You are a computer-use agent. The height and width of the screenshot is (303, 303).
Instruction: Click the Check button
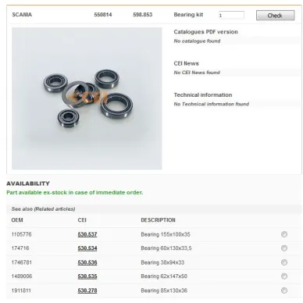pos(276,16)
